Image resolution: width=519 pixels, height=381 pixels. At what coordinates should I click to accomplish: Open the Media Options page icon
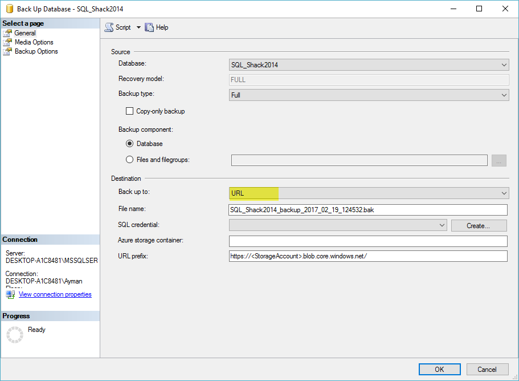pyautogui.click(x=7, y=42)
